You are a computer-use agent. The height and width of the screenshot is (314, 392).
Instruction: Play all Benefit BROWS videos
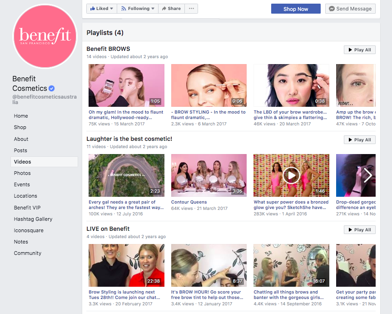tap(359, 50)
